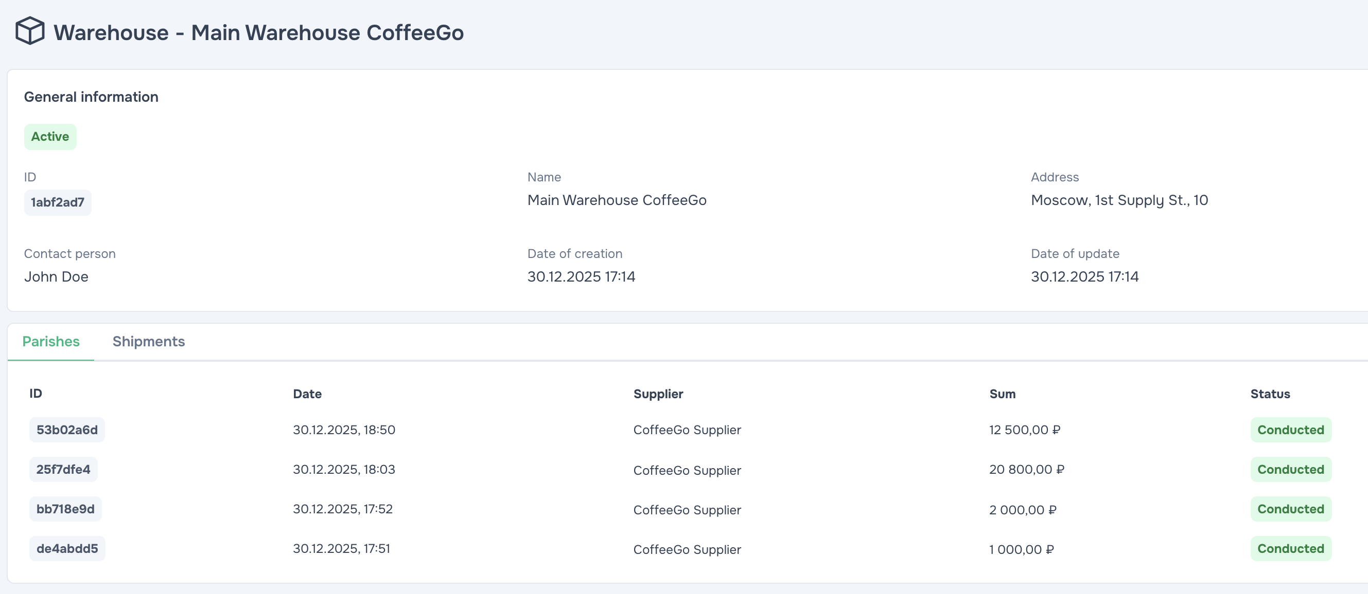Click the address Moscow, 1st Supply St., 10

point(1119,200)
